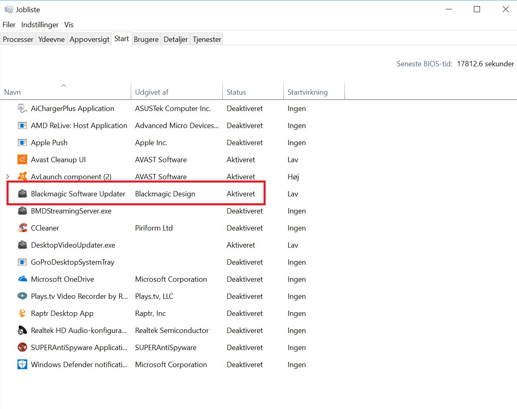Click the Apple Push row icon
The width and height of the screenshot is (517, 409).
pos(22,143)
